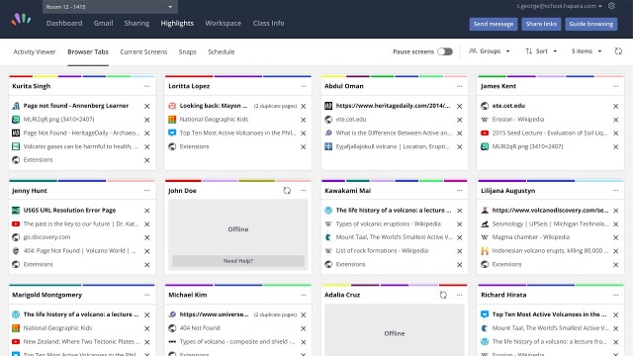
Task: Open James Kent's more options menu
Action: pyautogui.click(x=615, y=86)
